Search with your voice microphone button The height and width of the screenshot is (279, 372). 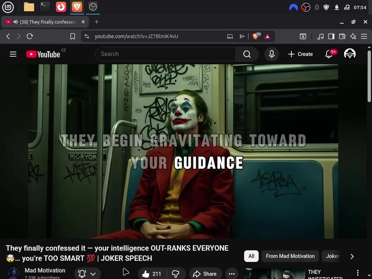[x=272, y=54]
